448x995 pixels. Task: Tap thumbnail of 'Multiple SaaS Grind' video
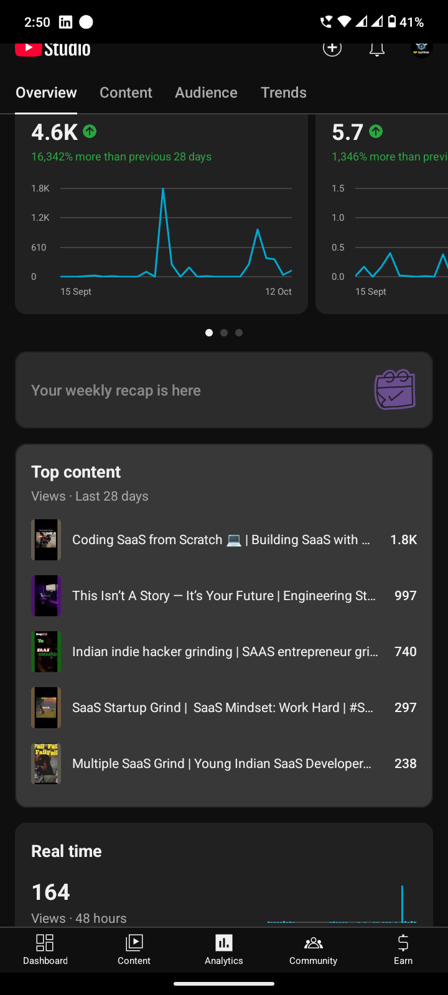[x=46, y=764]
